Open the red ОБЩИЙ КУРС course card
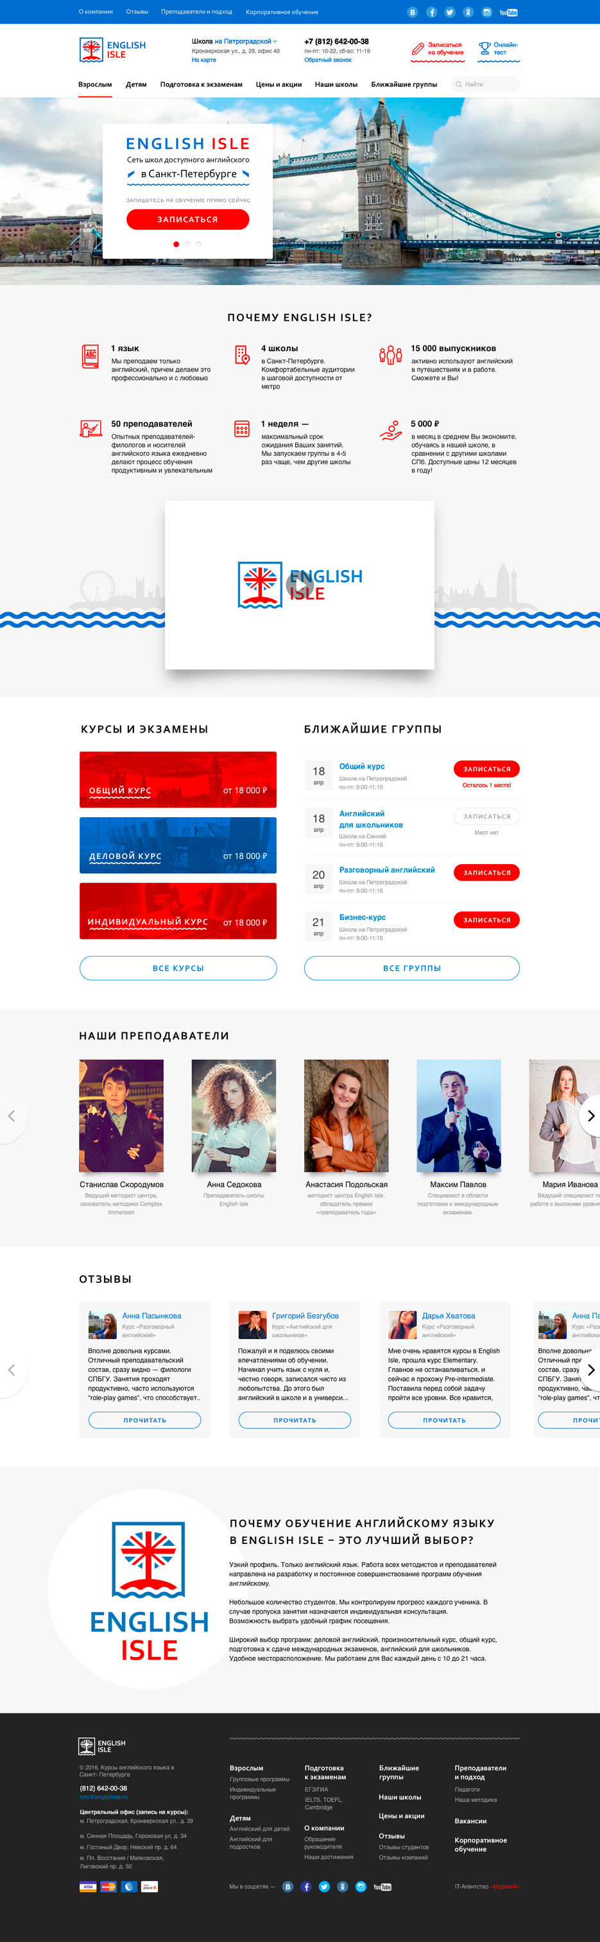Screen dimensions: 600x1942 [178, 779]
